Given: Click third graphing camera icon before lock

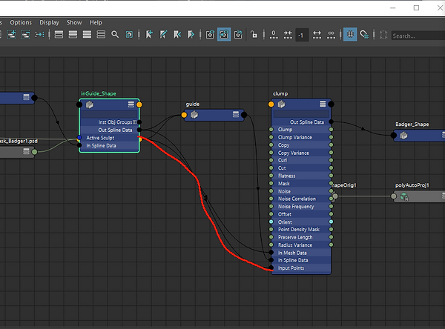Looking at the screenshot, I should point(238,35).
